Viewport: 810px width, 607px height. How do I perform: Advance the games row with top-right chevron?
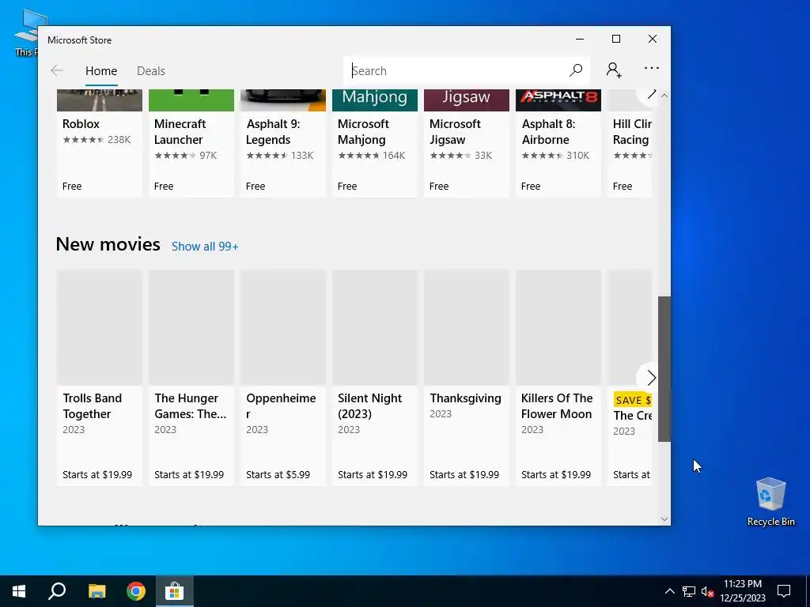coord(650,95)
